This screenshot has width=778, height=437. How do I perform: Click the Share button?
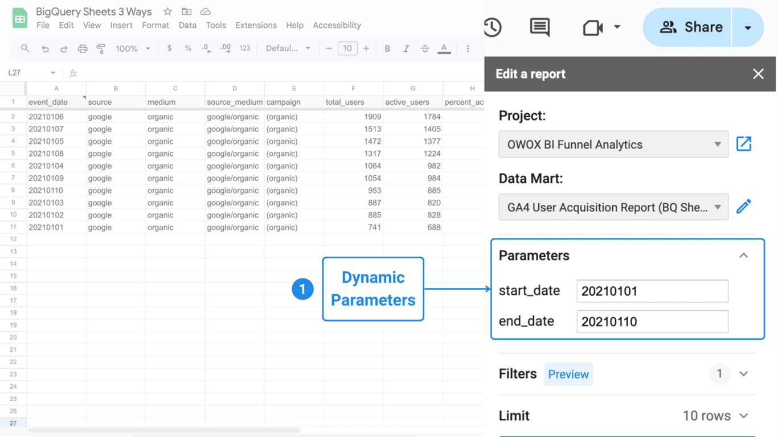(x=687, y=27)
